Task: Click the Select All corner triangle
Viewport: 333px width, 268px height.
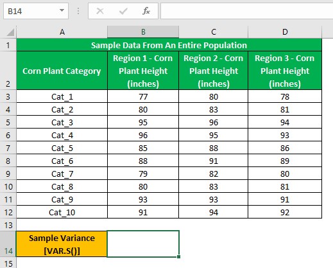Action: (x=10, y=32)
